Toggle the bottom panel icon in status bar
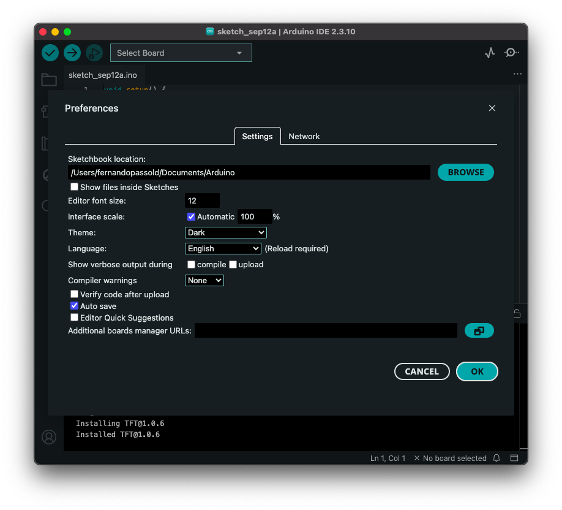 pyautogui.click(x=514, y=458)
